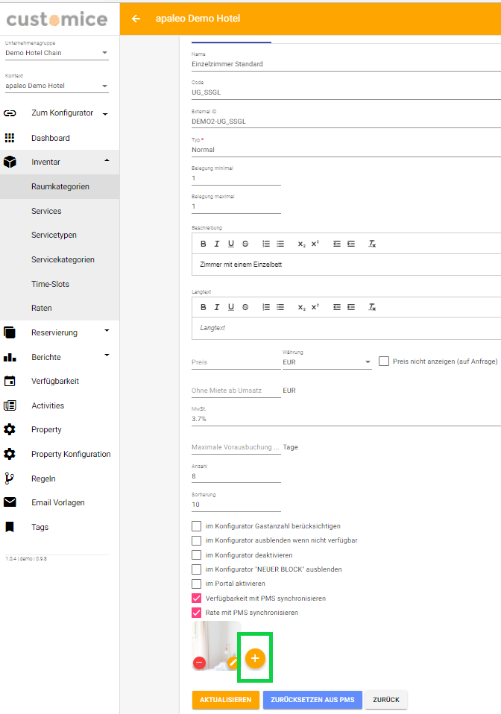The width and height of the screenshot is (501, 714).
Task: Uncheck 'Rate mit PMS synchronisieren'
Action: (196, 613)
